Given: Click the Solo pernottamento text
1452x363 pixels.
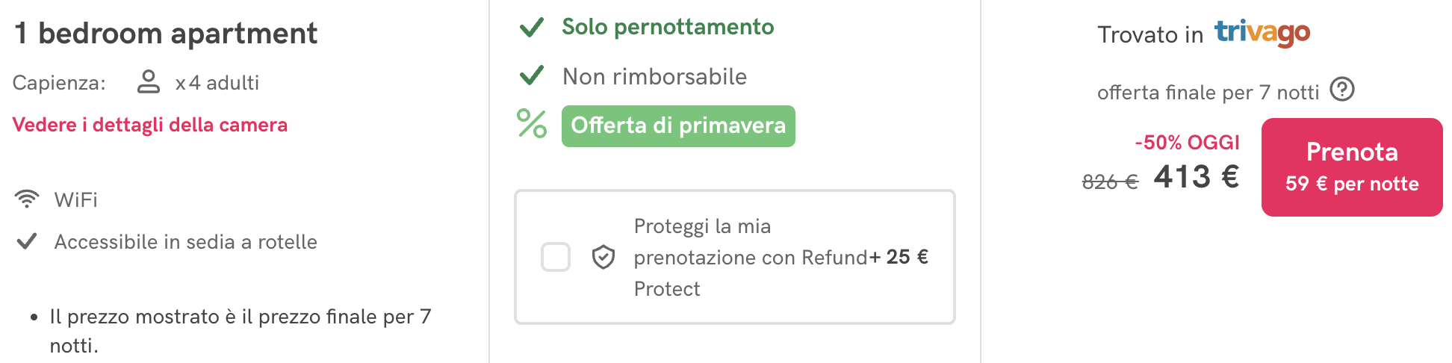Looking at the screenshot, I should (668, 27).
